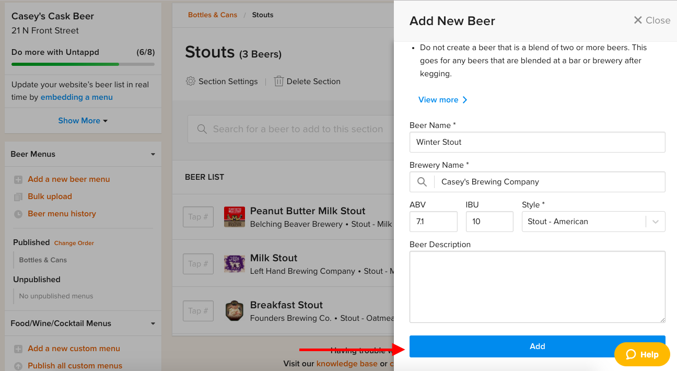Click the magnifier icon in Brewery Name field
Screen dimensions: 677x371
click(422, 182)
